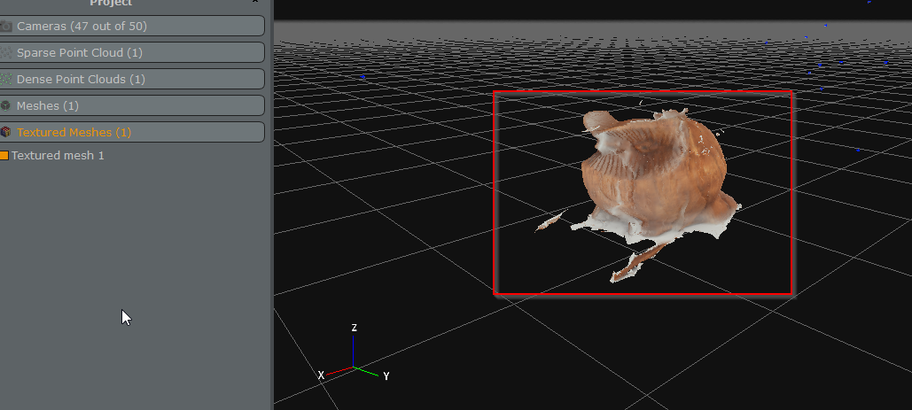Click the Sparse Point Cloud dotted icon

[6, 53]
